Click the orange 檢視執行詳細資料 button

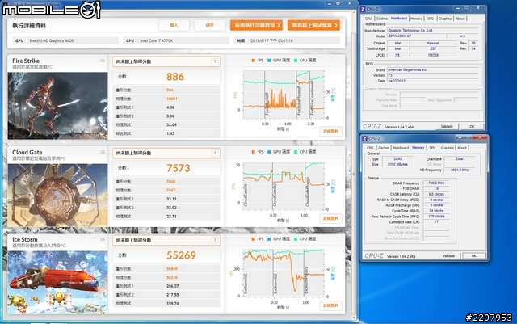(256, 25)
